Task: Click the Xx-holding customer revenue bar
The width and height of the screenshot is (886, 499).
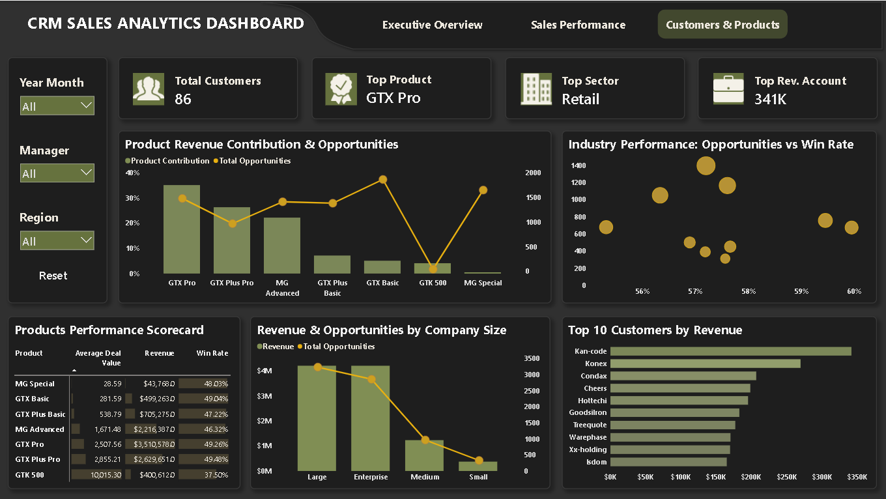Action: coord(670,449)
